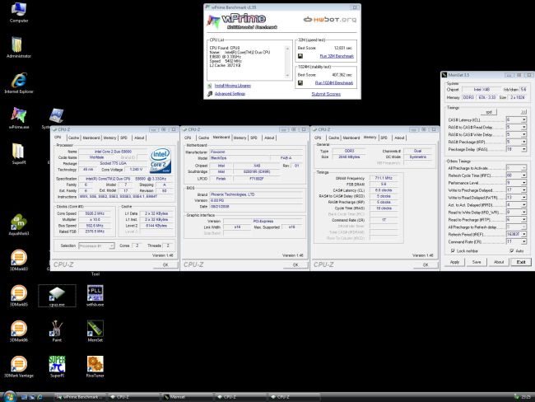Viewport: 535px width, 402px height.
Task: Open the Refresh Cycle Time dropdown
Action: 523,175
